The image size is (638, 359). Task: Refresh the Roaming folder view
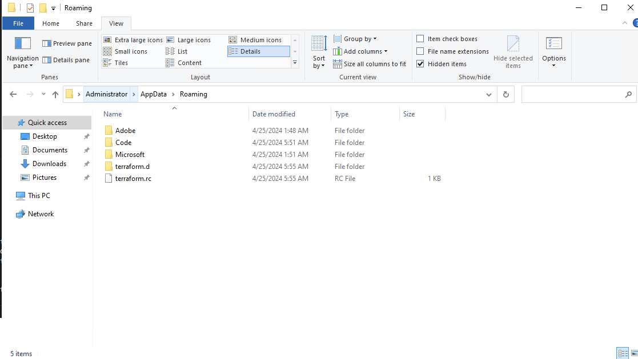[x=505, y=94]
